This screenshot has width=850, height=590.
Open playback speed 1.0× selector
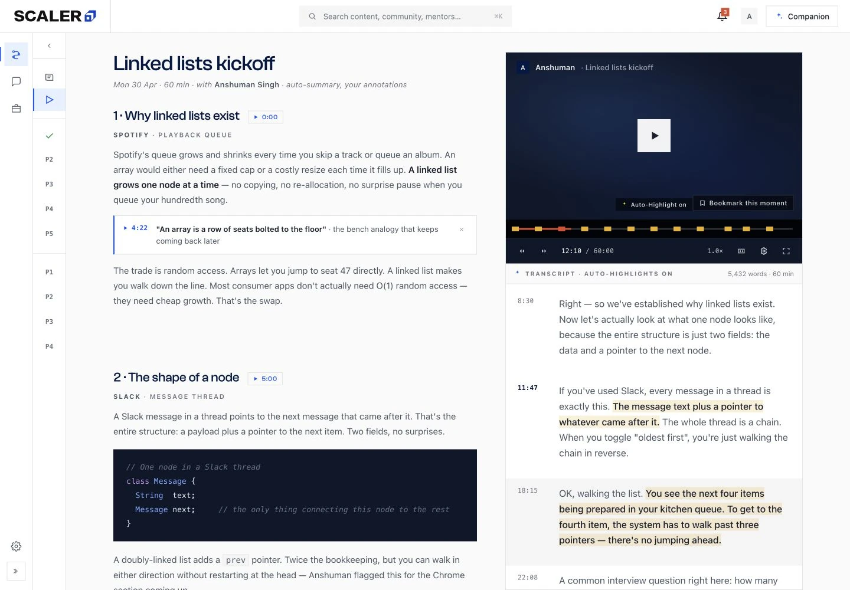click(715, 251)
